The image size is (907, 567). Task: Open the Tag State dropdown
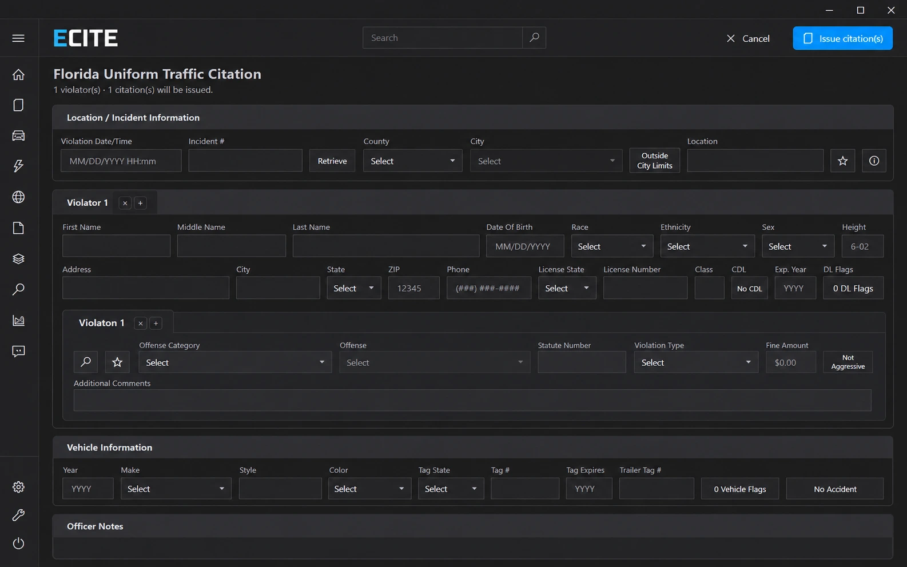451,489
